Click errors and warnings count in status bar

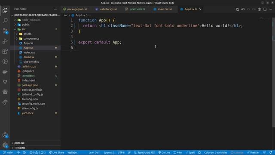pos(37,152)
